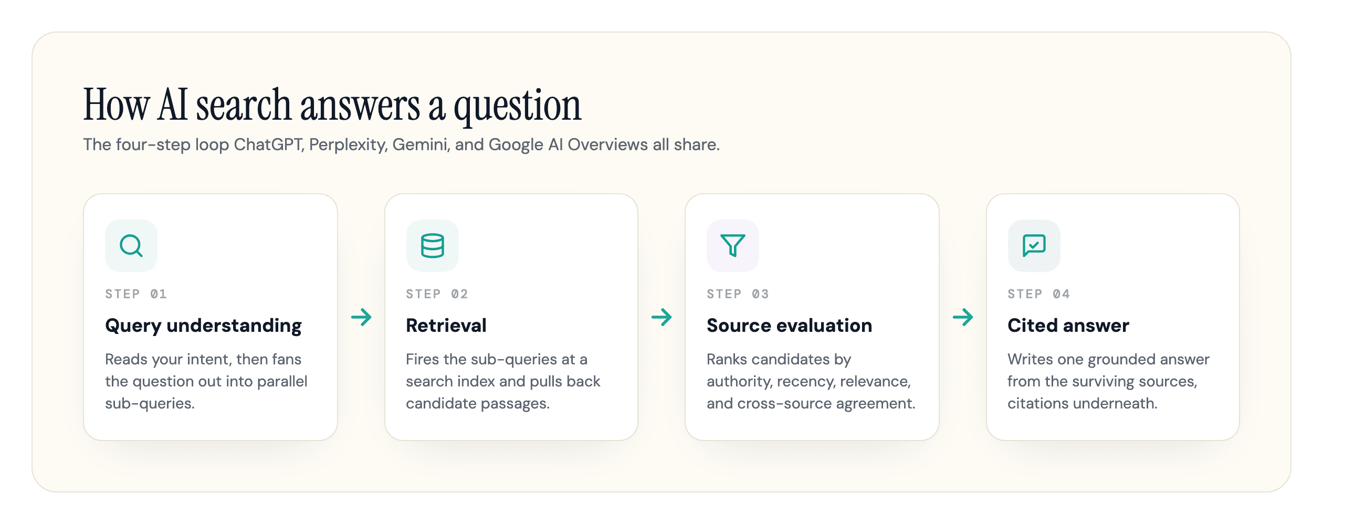Click the STEP 04 label

[x=1039, y=294]
